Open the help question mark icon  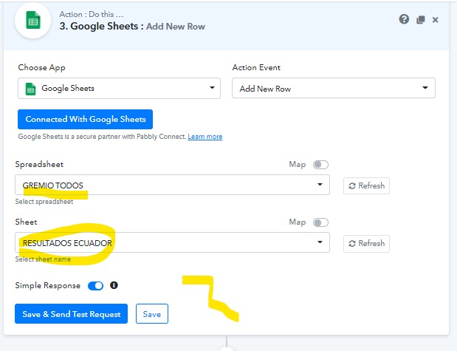point(404,19)
